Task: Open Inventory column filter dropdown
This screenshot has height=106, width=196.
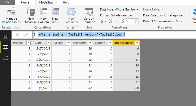Action: (x=90, y=43)
